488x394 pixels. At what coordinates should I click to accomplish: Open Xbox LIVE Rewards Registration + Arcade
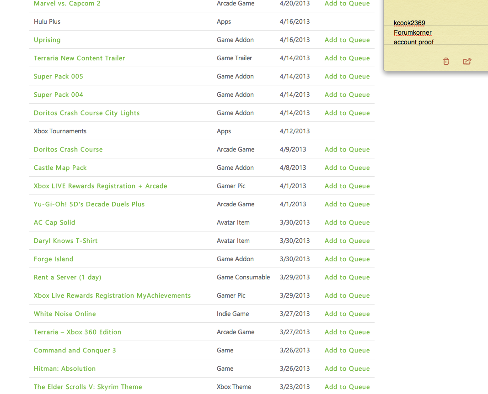click(100, 186)
